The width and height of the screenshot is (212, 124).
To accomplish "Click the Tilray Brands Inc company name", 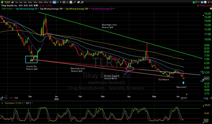I will coord(9,6).
